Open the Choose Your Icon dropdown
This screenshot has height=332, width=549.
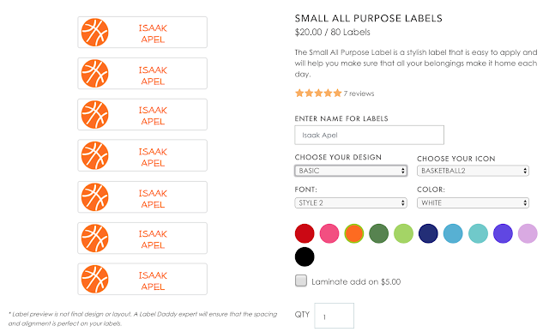(x=473, y=171)
